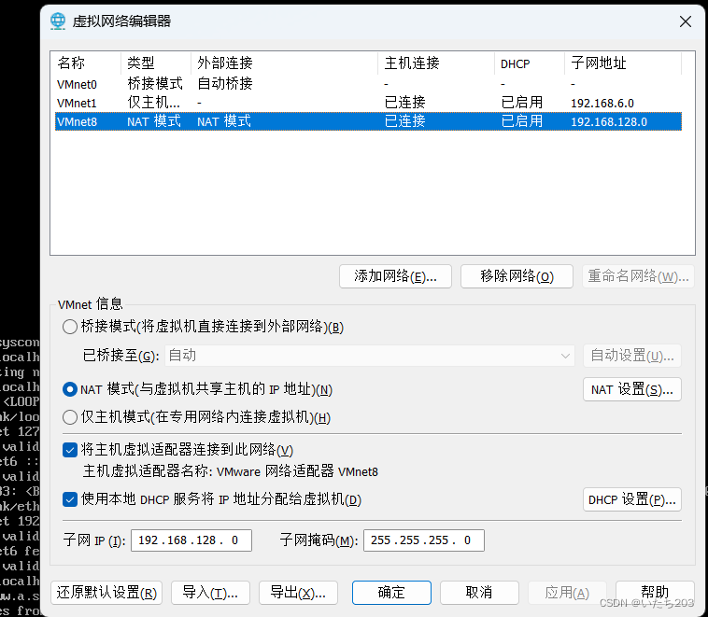The height and width of the screenshot is (617, 708).
Task: Click 已启用 DHCP cell in VMnet1 row
Action: 522,103
